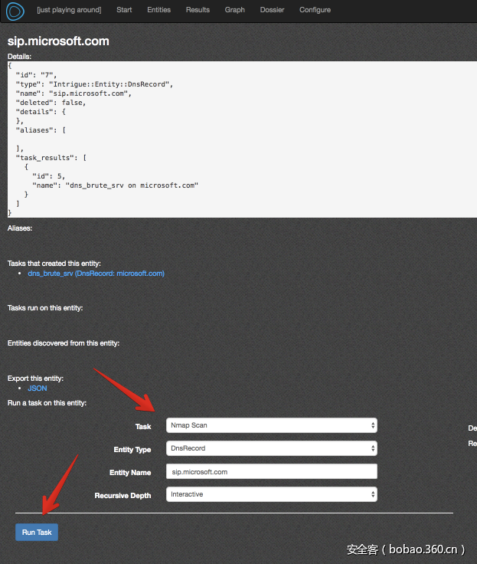Image resolution: width=477 pixels, height=564 pixels.
Task: Navigate to the Dossier page
Action: pos(272,10)
